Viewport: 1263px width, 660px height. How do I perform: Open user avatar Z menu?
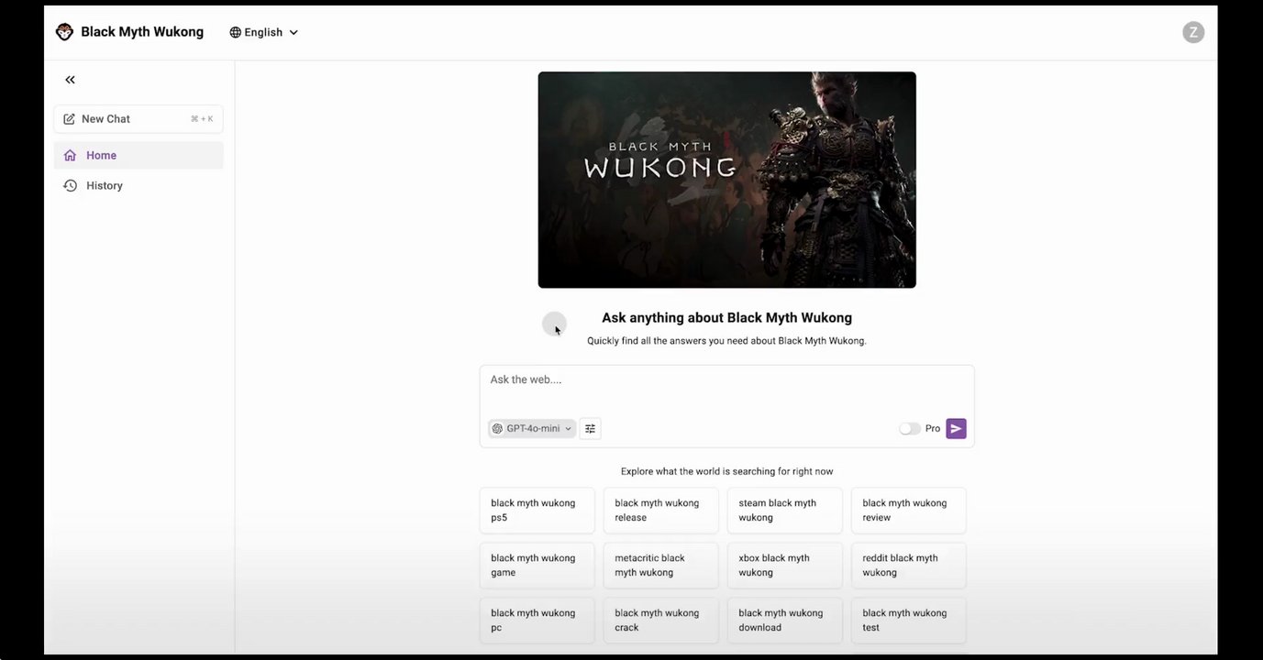(1193, 32)
